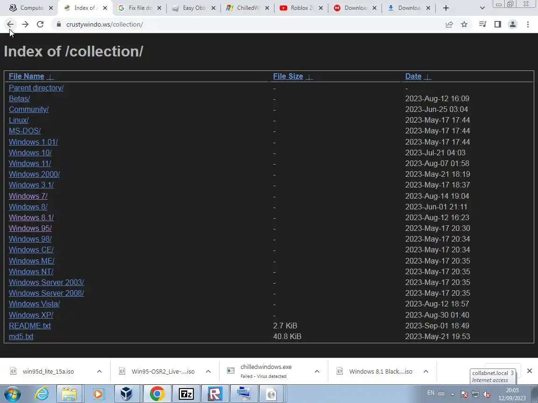Open the Betas/ folder link
Screen dimensions: 538x403
click(19, 99)
